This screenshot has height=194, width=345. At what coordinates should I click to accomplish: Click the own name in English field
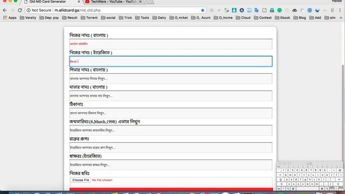pos(171,61)
